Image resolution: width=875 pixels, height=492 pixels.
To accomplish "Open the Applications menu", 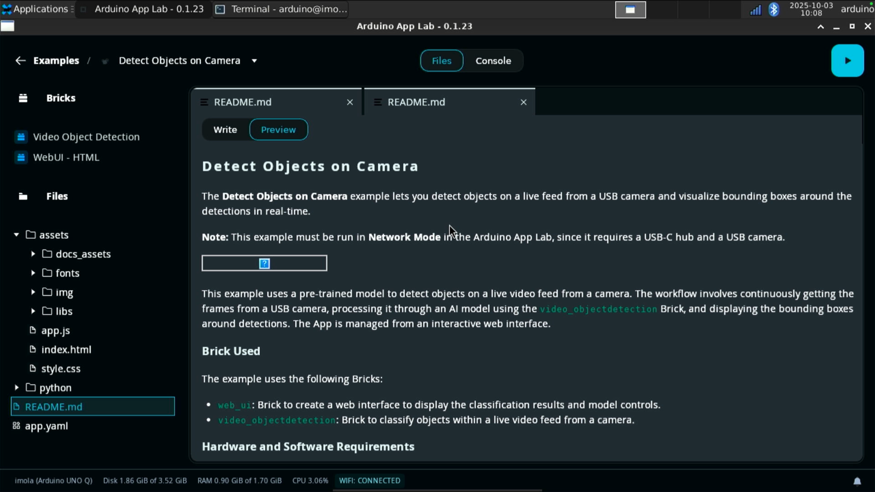I will [x=35, y=9].
